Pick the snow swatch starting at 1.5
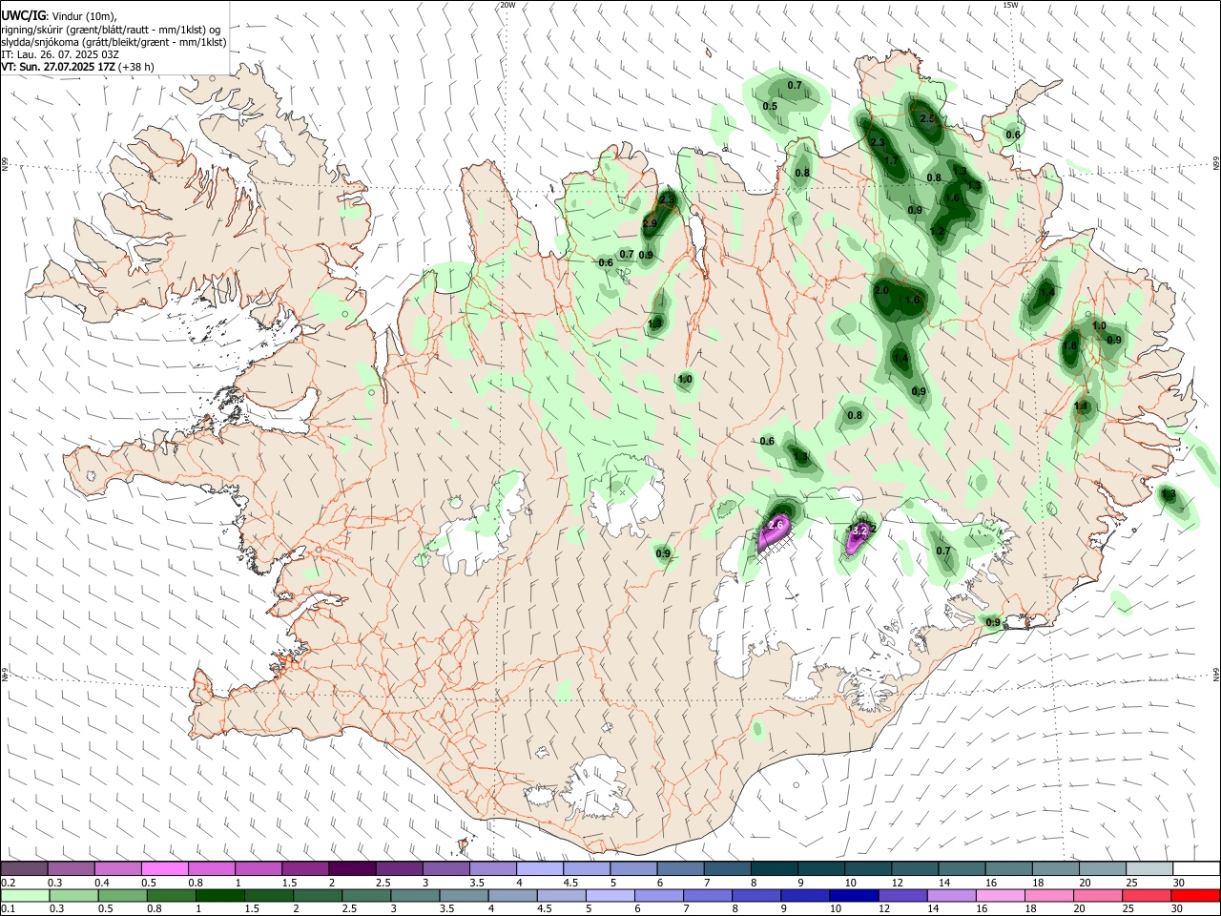Viewport: 1221px width, 916px height. 305,869
